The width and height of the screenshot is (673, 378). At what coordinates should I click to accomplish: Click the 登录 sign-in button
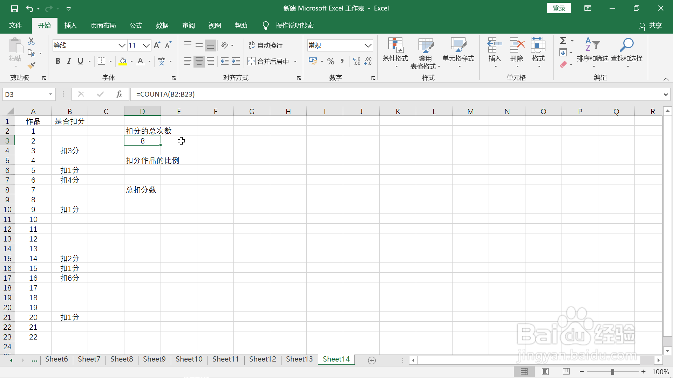click(559, 8)
